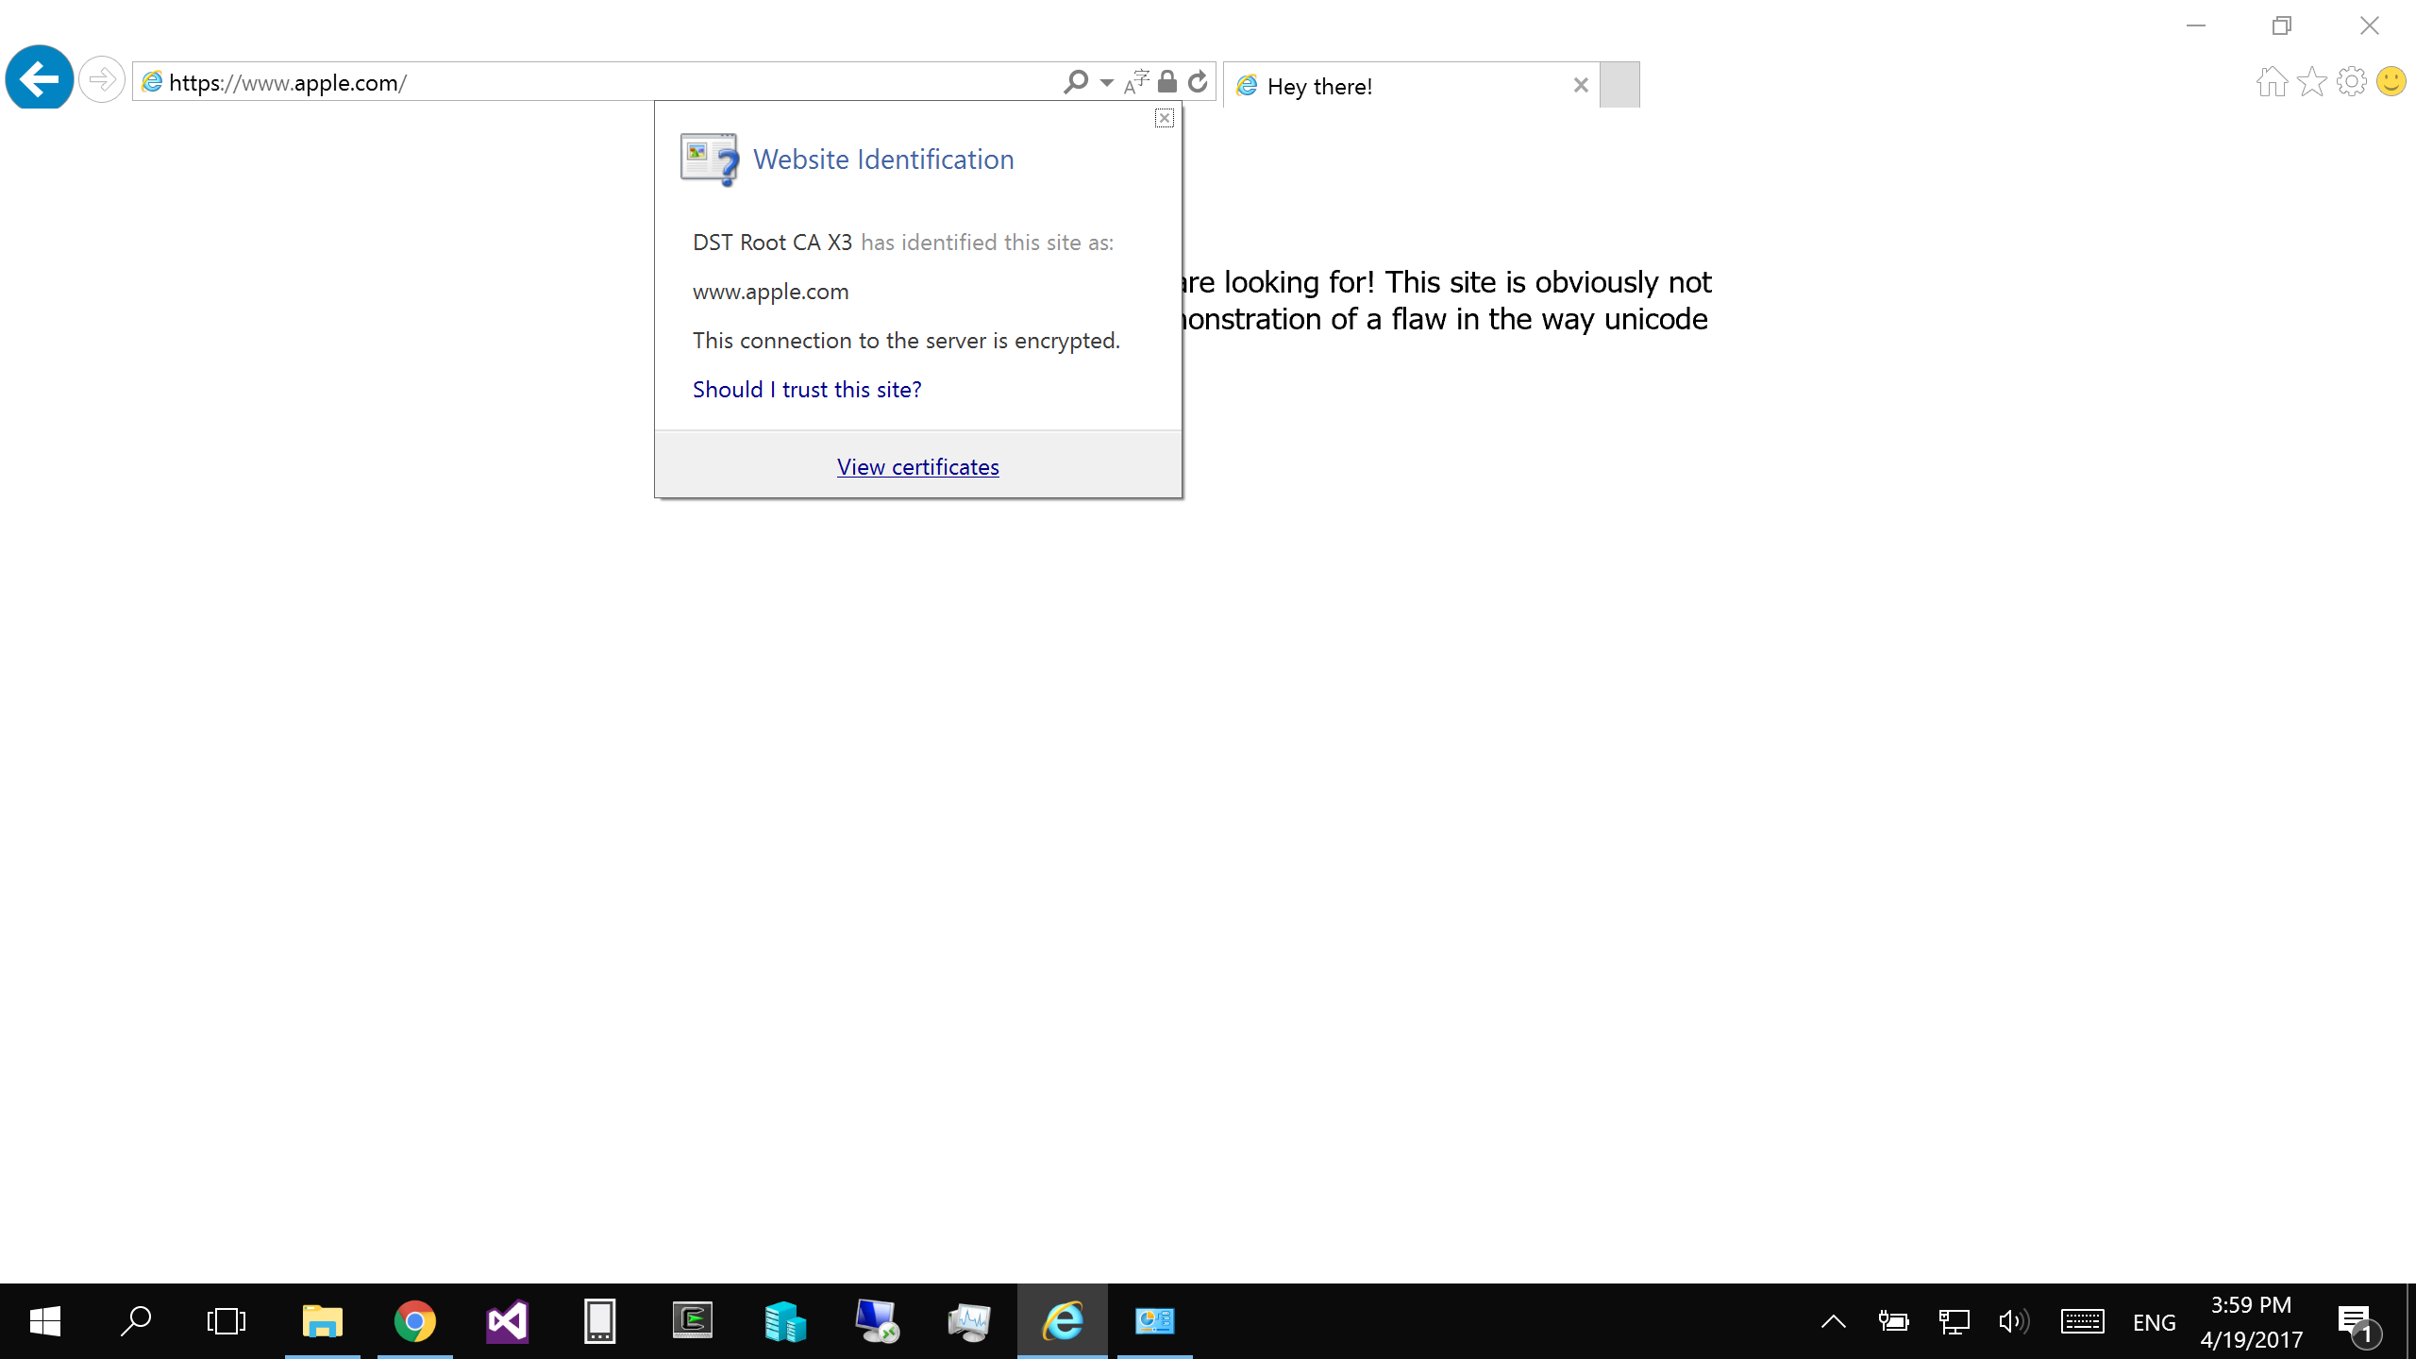Click the translate icon in address bar
This screenshot has width=2416, height=1359.
tap(1136, 82)
